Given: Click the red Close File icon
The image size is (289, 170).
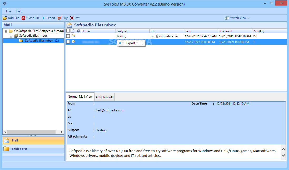Looking at the screenshot, I should pyautogui.click(x=23, y=18).
